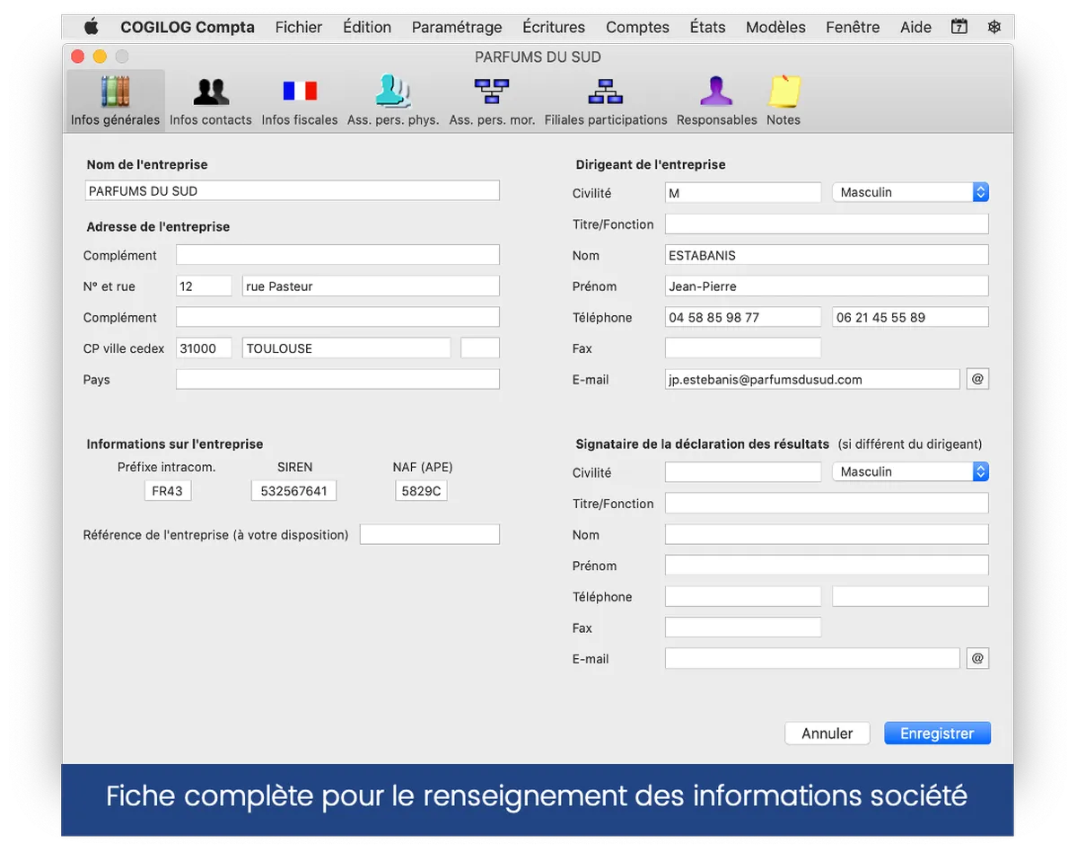Click the Pays input field
The image size is (1077, 852).
(x=337, y=380)
